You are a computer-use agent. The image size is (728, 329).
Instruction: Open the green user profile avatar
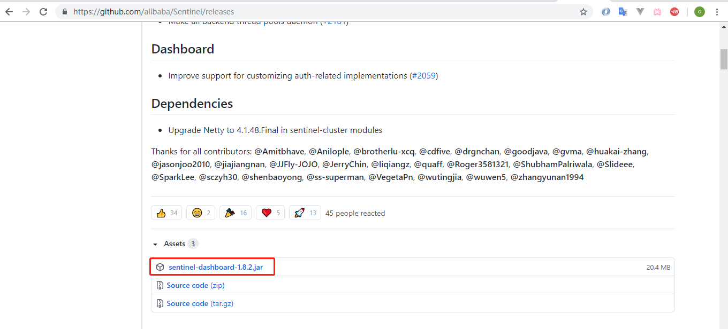click(x=700, y=12)
